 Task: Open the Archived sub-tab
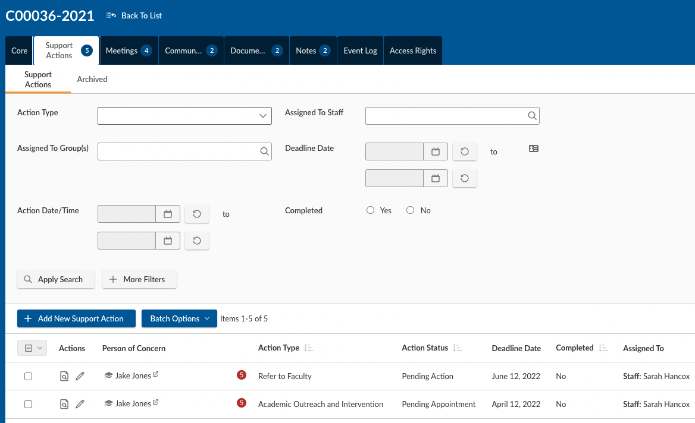click(92, 79)
